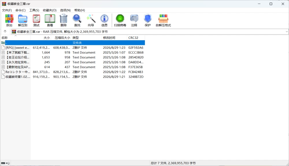This screenshot has height=166, width=289.
Task: Open the 收藏夹(O) menu
Action: point(50,10)
